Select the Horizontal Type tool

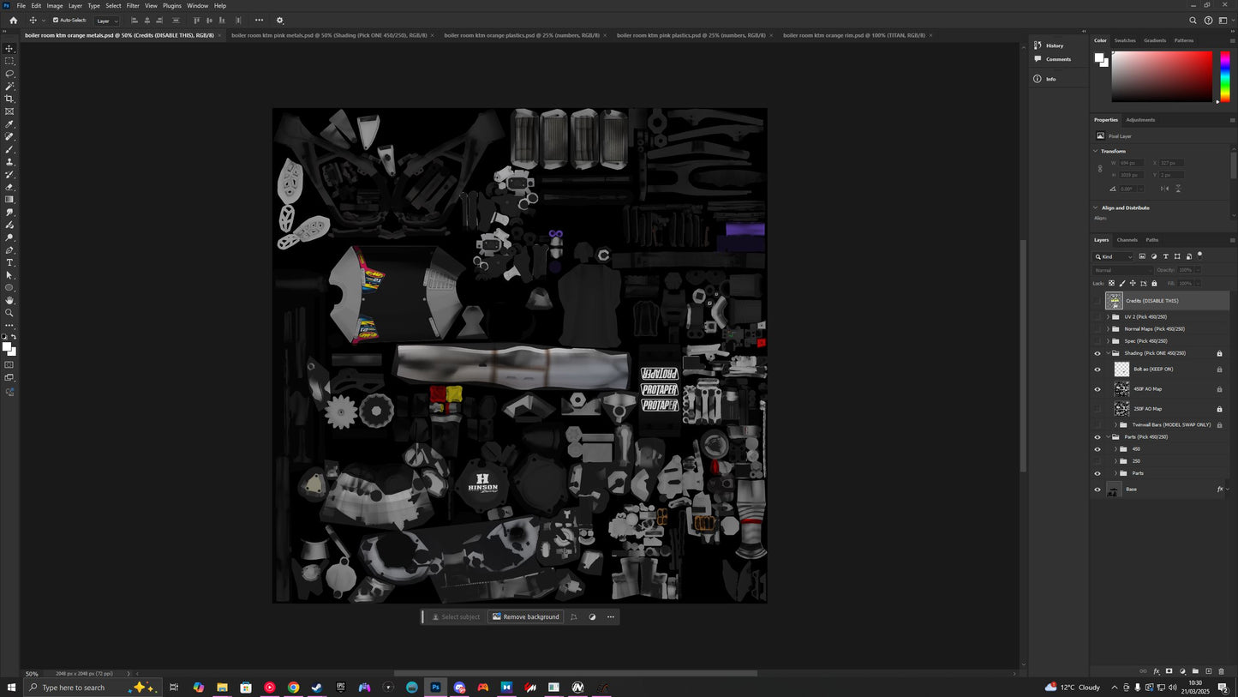9,262
